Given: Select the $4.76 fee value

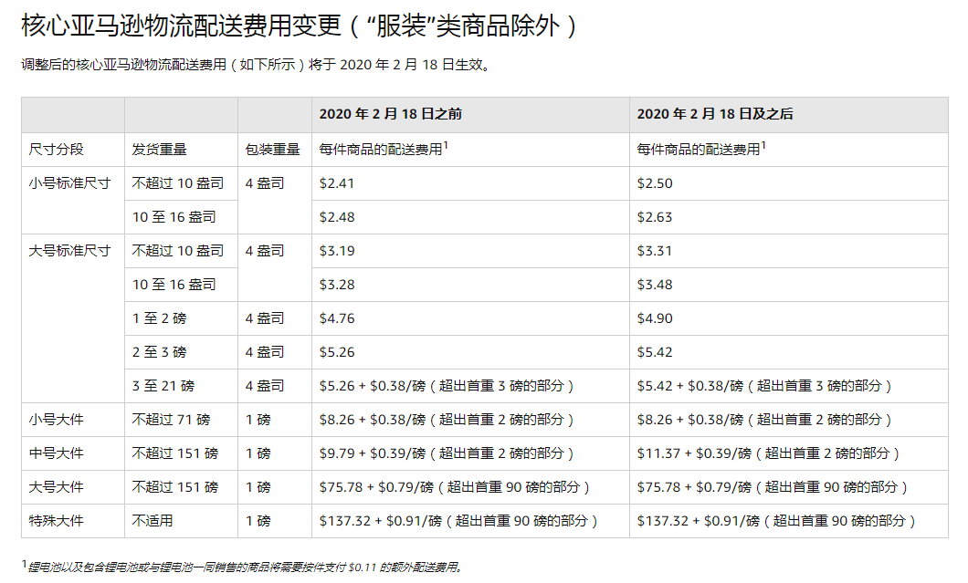Looking at the screenshot, I should coord(337,318).
